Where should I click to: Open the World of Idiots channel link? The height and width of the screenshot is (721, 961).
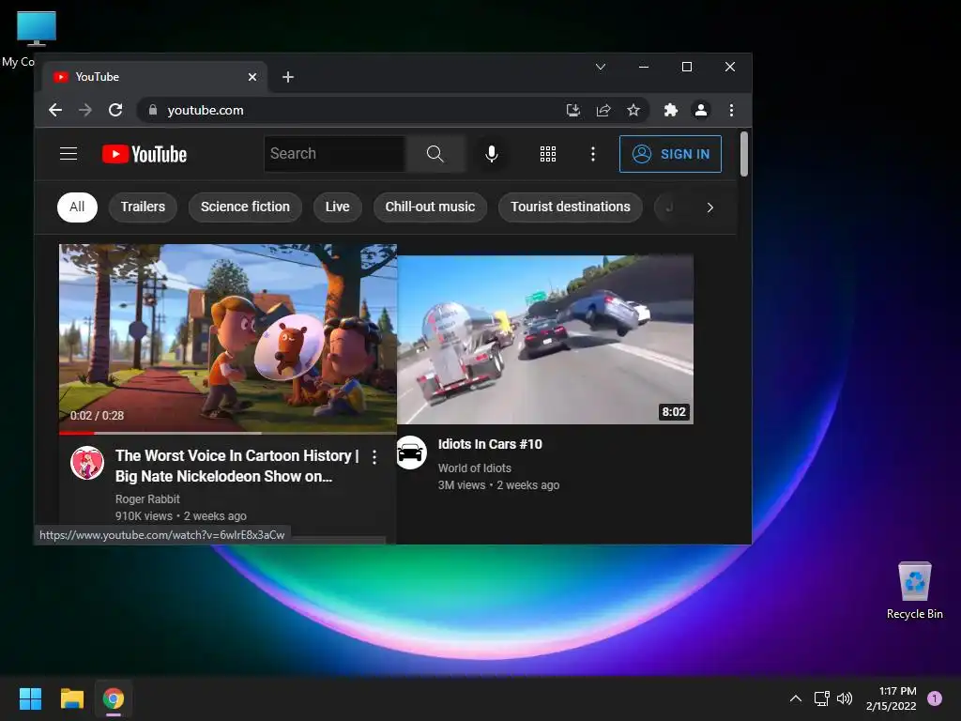pyautogui.click(x=474, y=468)
